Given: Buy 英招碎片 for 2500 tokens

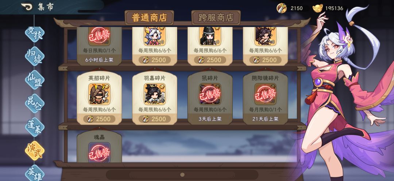Looking at the screenshot, I should [x=99, y=119].
